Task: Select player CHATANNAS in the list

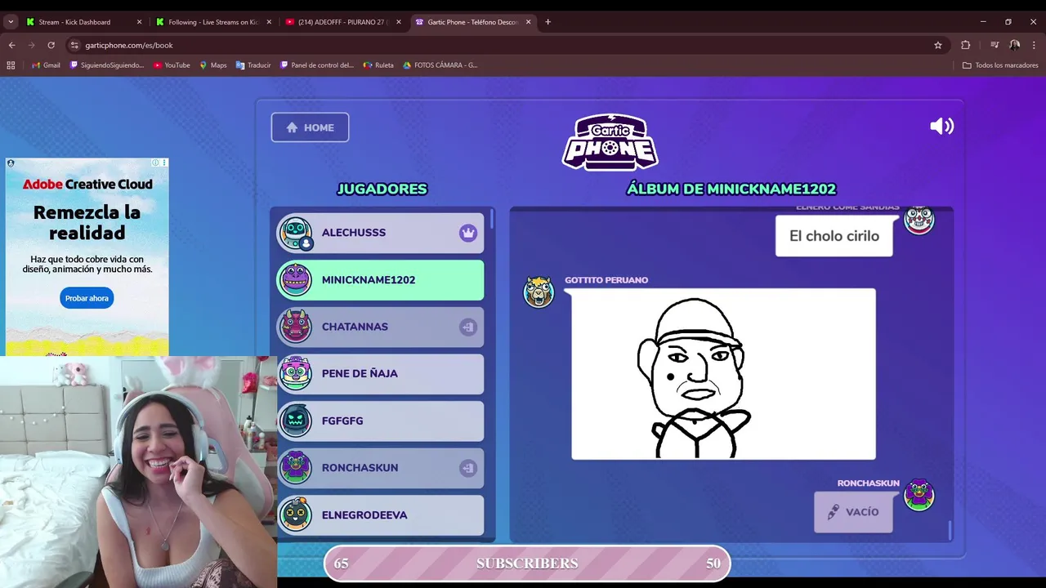Action: [x=380, y=327]
